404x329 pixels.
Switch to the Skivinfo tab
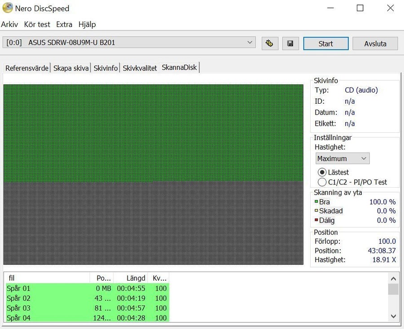(105, 68)
